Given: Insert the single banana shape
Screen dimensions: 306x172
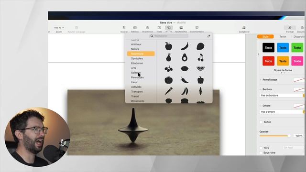Looking at the screenshot, I should click(x=185, y=46).
